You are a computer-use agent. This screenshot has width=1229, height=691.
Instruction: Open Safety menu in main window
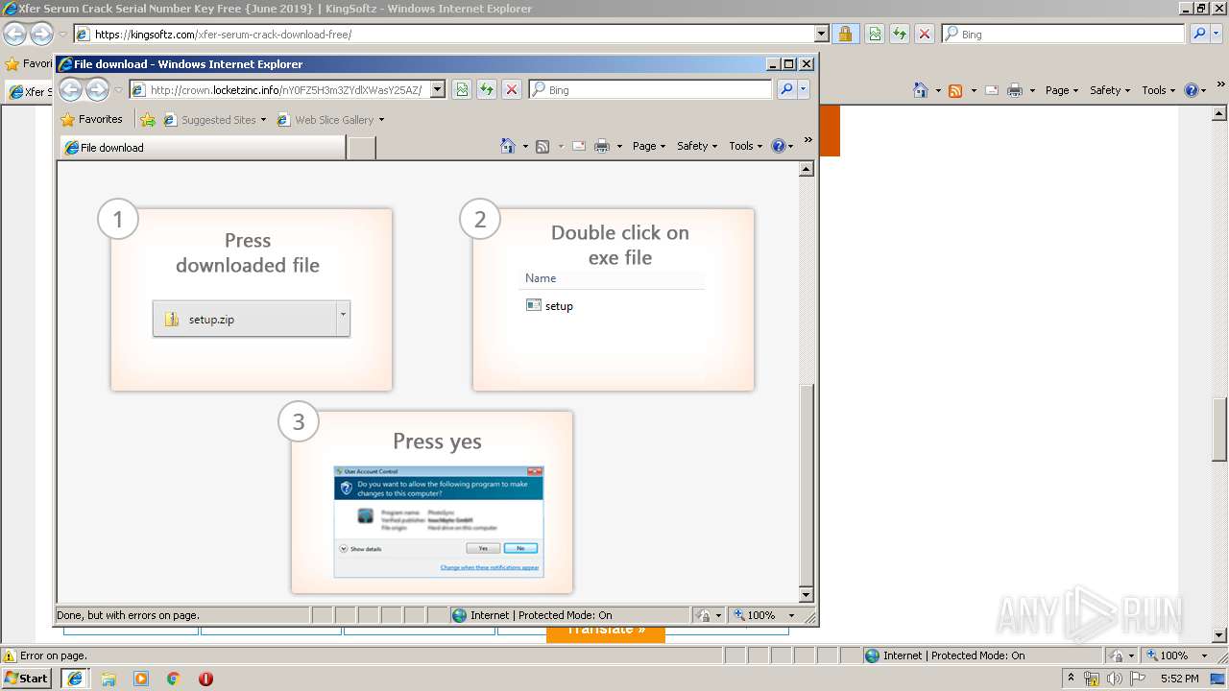1110,90
